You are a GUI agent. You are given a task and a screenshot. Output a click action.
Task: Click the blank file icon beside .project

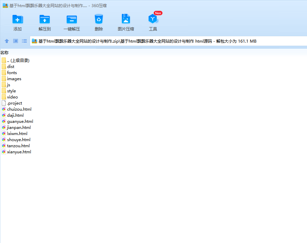pyautogui.click(x=4, y=103)
